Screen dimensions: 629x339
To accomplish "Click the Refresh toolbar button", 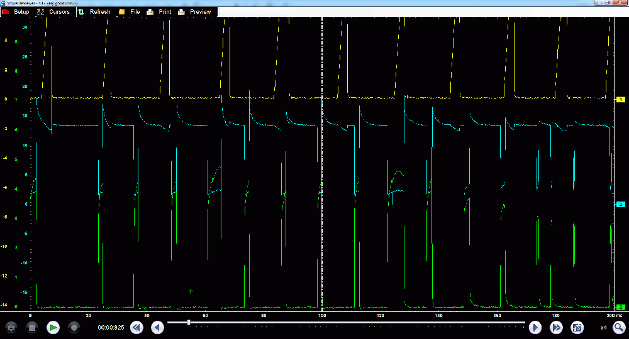I will point(99,12).
